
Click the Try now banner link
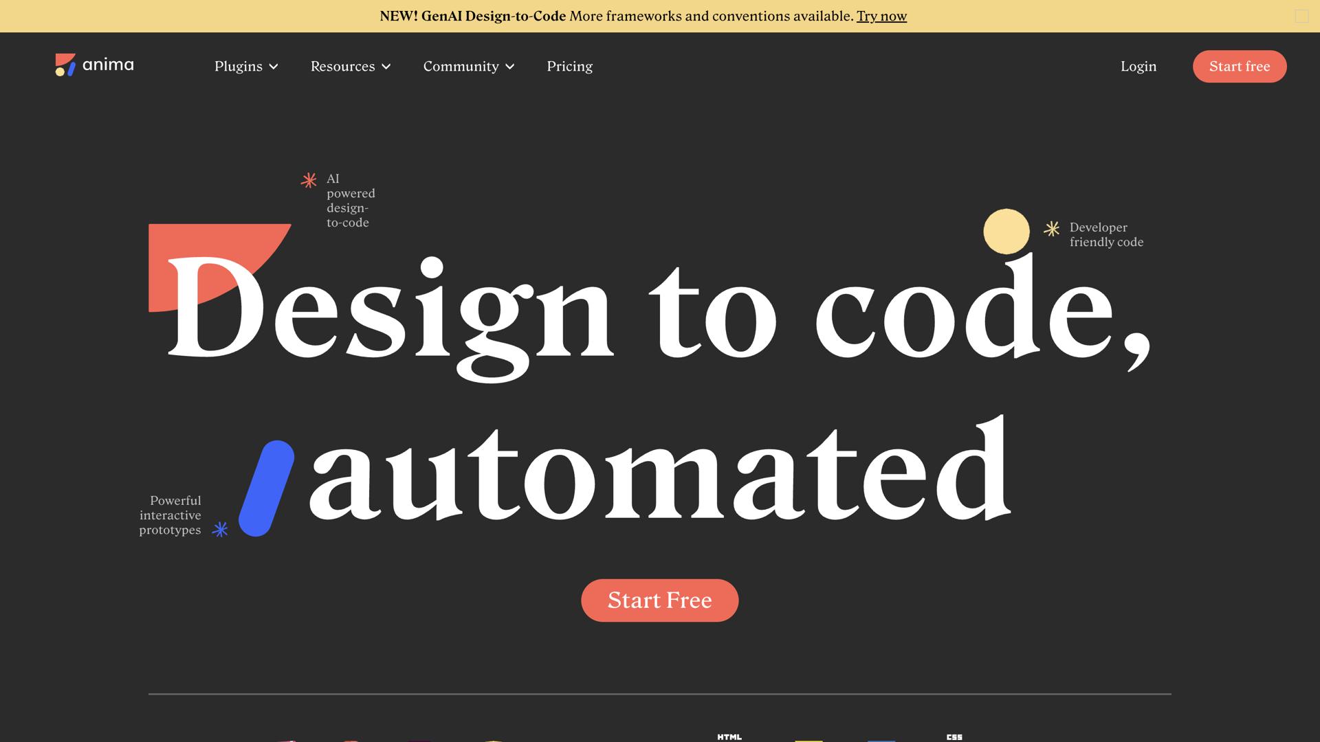(x=881, y=16)
